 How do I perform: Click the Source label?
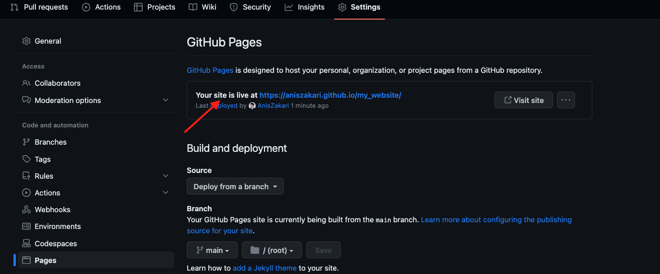[x=199, y=171]
